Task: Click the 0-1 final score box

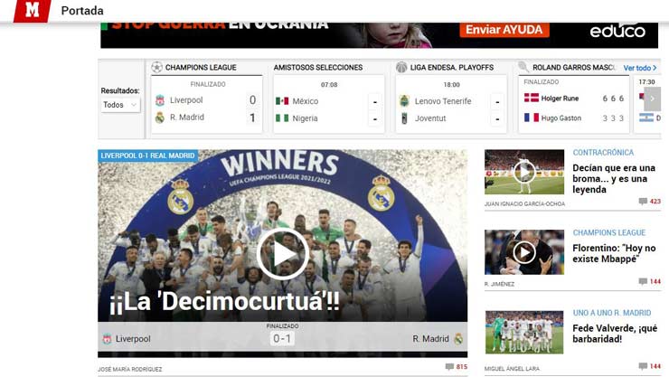Action: click(282, 339)
